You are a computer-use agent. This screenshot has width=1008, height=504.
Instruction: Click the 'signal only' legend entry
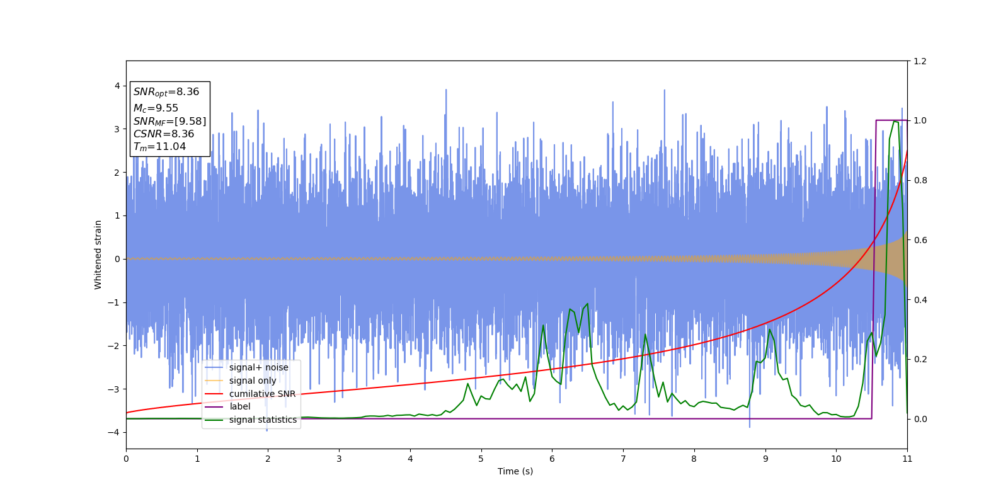point(253,381)
